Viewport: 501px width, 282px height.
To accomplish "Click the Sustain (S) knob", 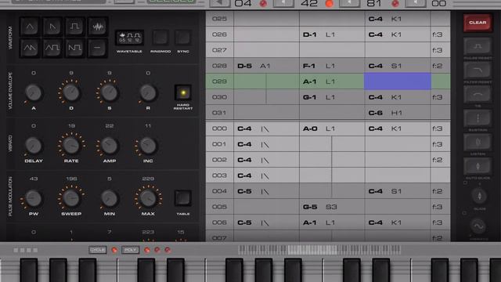I will (110, 93).
